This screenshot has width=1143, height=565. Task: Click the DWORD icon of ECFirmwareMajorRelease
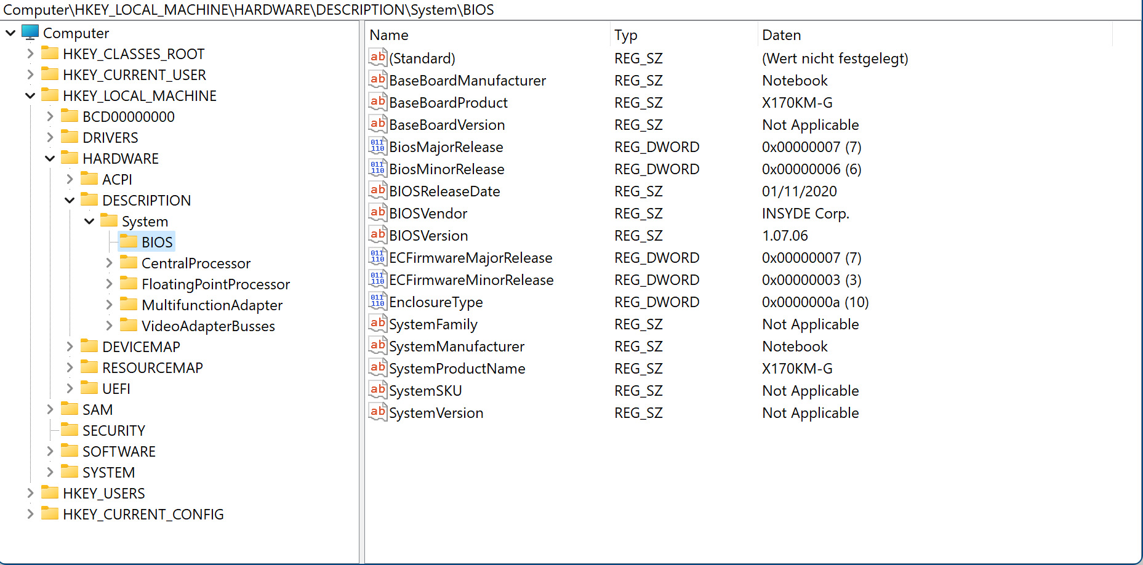[377, 257]
